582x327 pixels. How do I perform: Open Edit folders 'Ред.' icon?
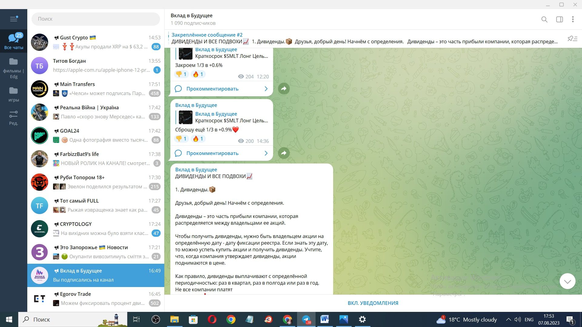13,117
